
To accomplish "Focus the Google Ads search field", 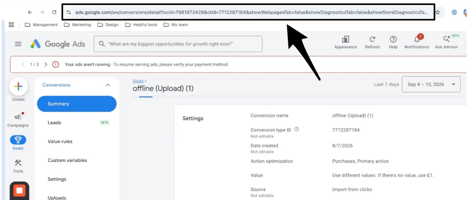I will (178, 44).
